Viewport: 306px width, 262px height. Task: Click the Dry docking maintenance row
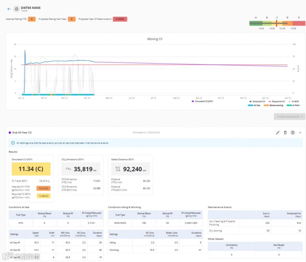[x=255, y=231]
